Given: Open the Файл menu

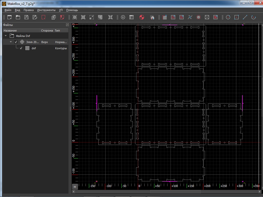Looking at the screenshot, I should pyautogui.click(x=8, y=10).
